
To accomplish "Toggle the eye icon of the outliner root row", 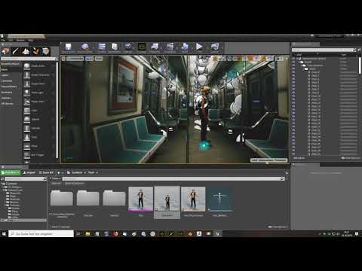I will [x=293, y=59].
